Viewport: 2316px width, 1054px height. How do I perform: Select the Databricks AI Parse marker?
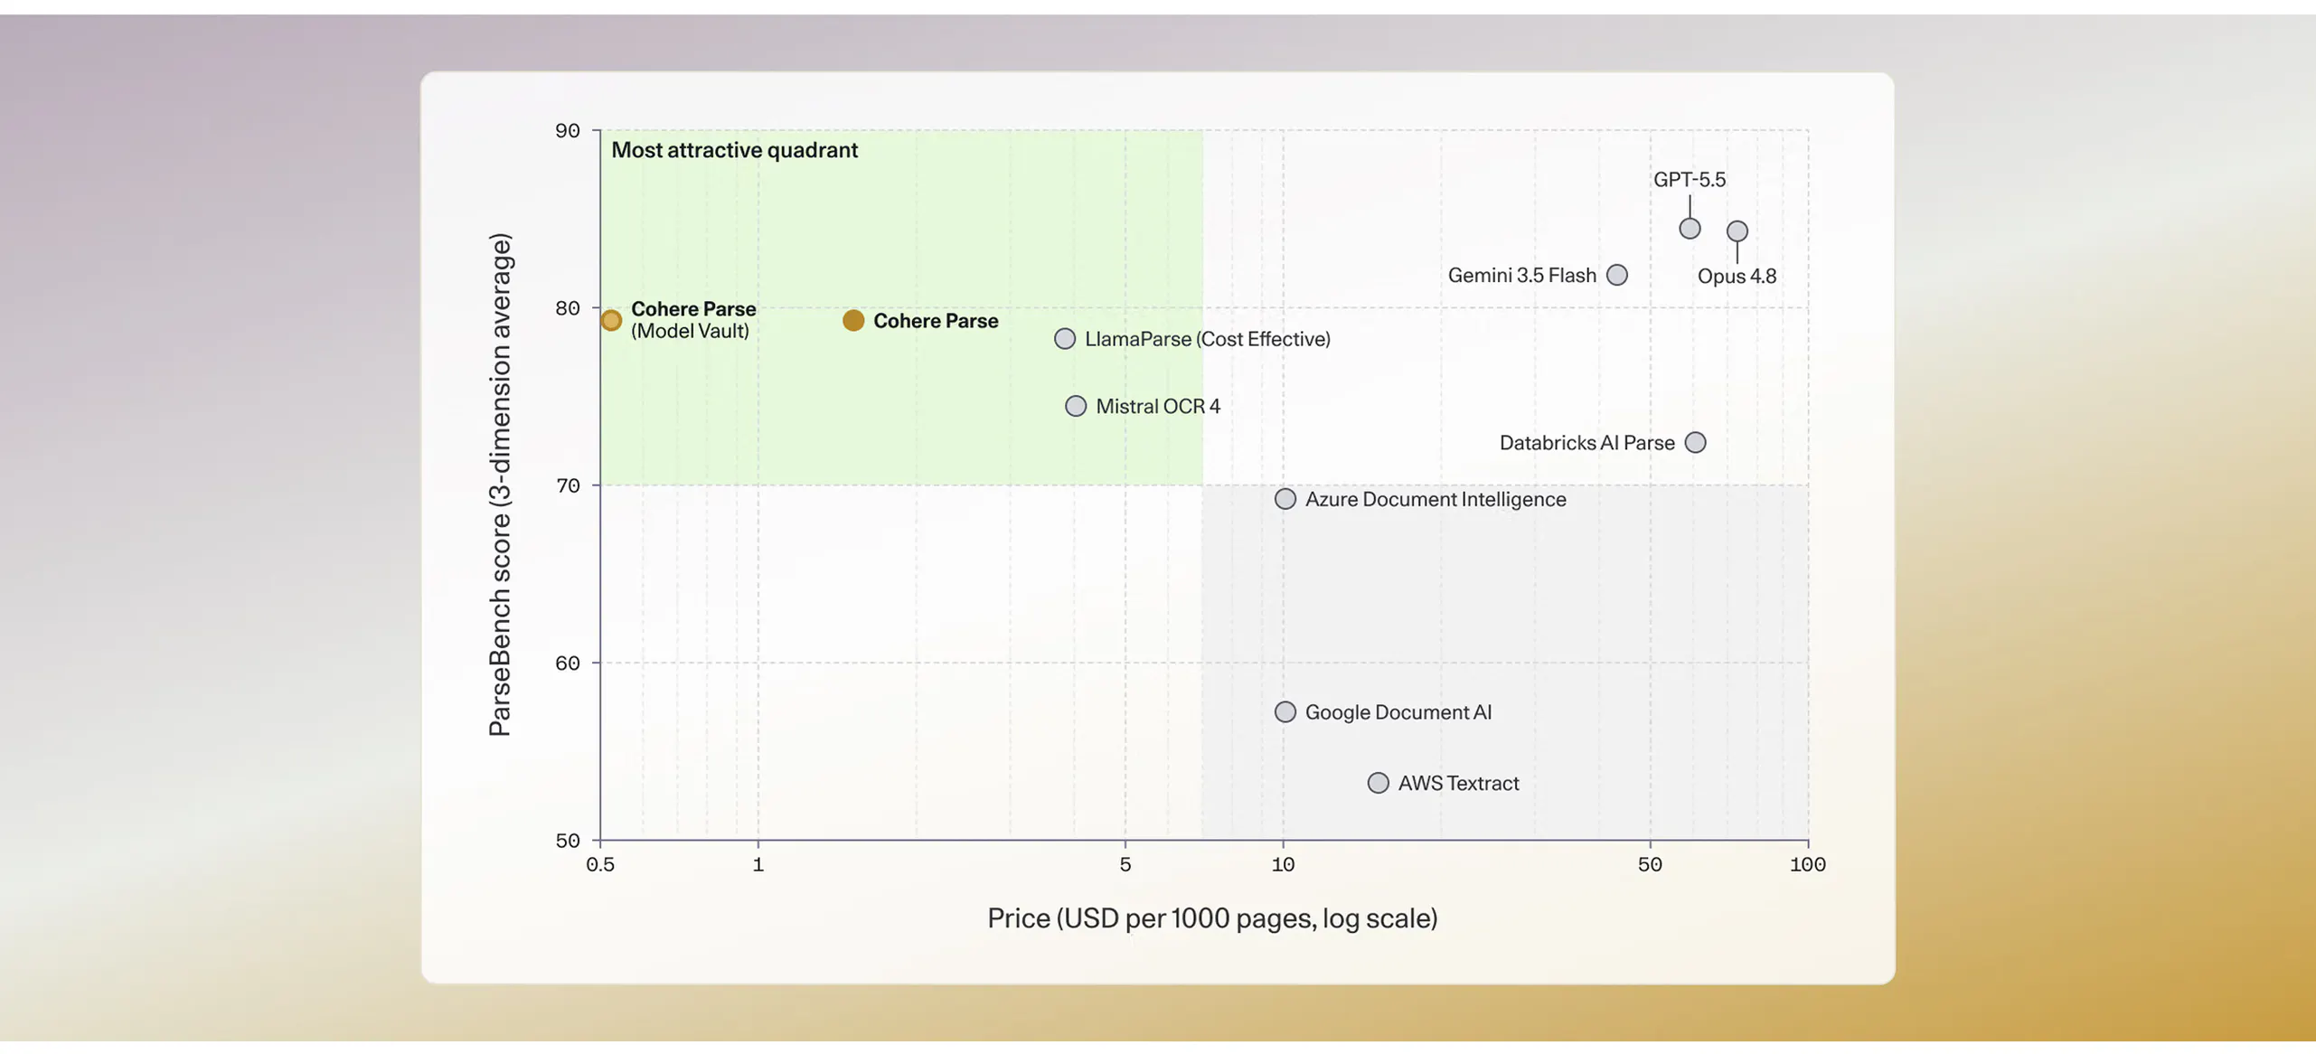1696,443
